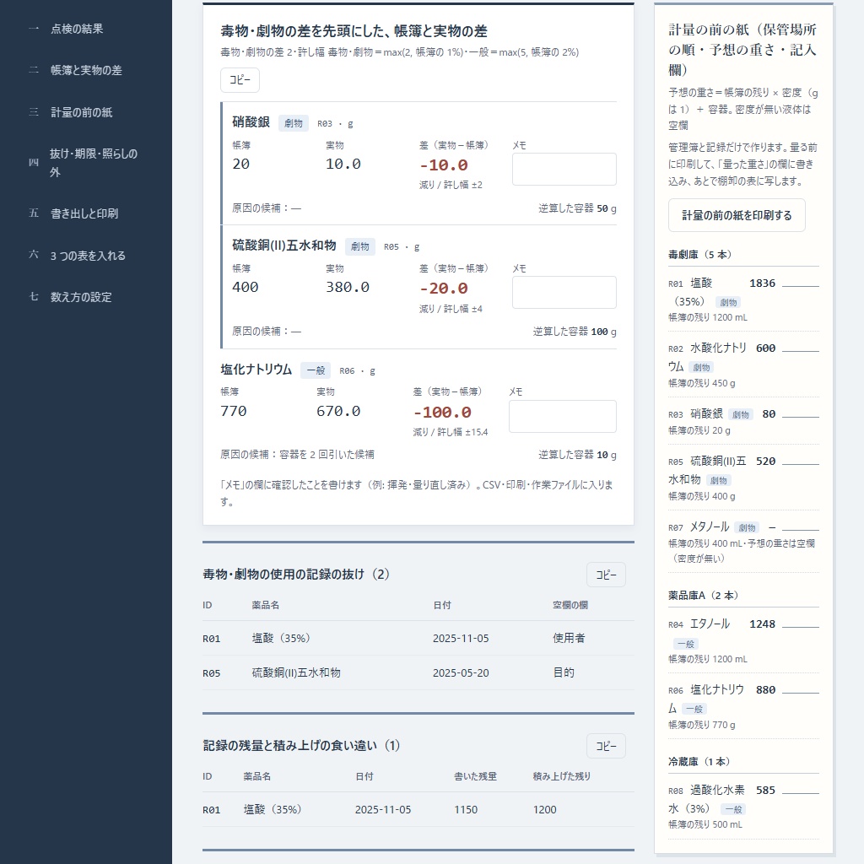The image size is (864, 864).
Task: Click 実物 value 670.0 for 塩化ナトリウム
Action: pos(338,411)
